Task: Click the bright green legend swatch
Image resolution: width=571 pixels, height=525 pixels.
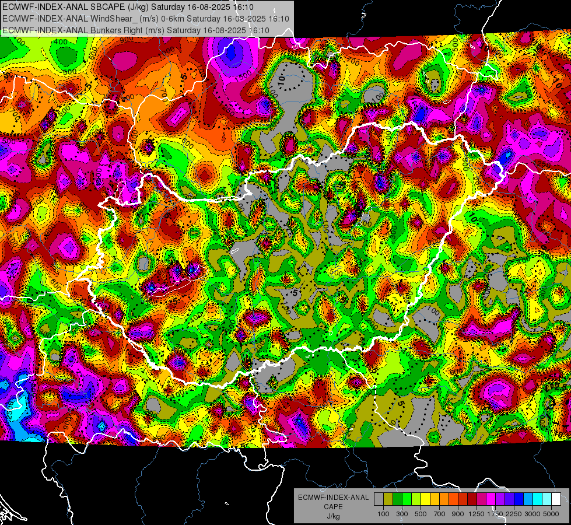Action: [x=407, y=499]
